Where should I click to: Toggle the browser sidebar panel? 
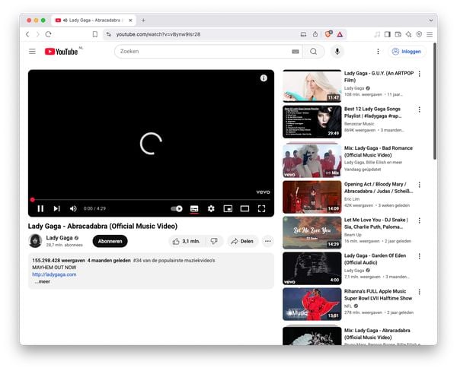point(388,34)
